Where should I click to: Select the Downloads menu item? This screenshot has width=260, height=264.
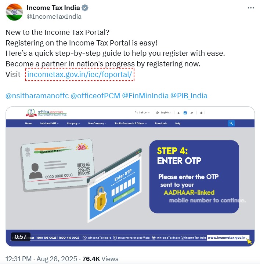[x=161, y=124]
